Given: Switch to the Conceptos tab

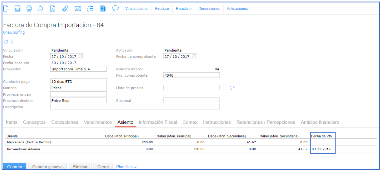Looking at the screenshot, I should coord(35,122).
